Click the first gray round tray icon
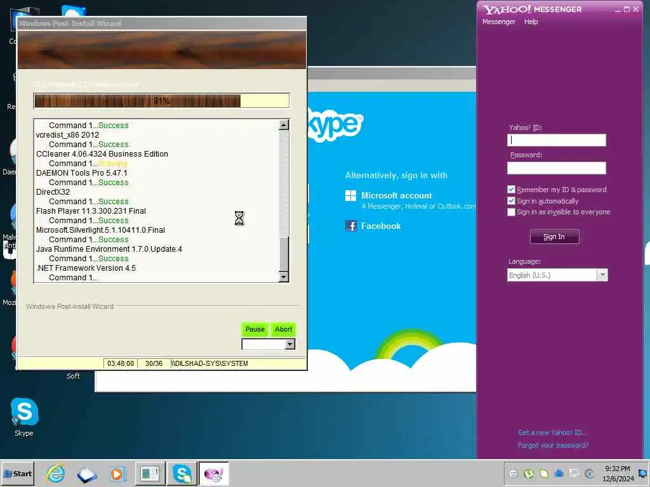 pyautogui.click(x=513, y=473)
